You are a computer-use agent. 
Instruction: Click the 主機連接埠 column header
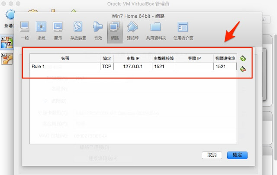[x=164, y=58]
